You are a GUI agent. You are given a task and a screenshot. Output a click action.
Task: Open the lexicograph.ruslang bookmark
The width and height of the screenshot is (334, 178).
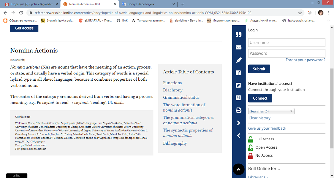point(299,21)
